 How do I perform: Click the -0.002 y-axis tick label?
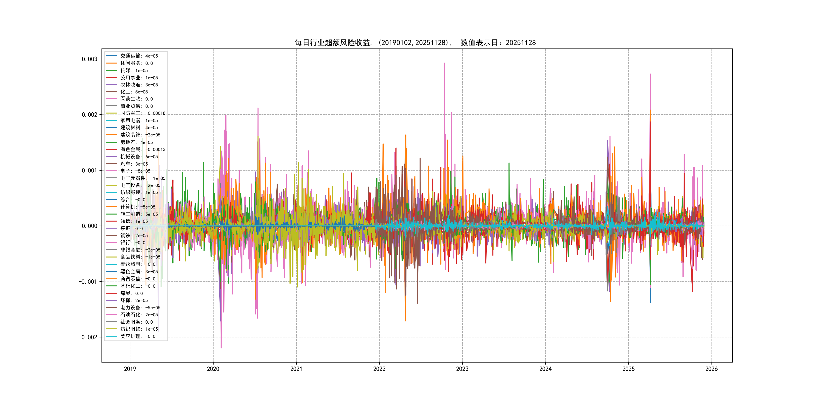(88, 337)
